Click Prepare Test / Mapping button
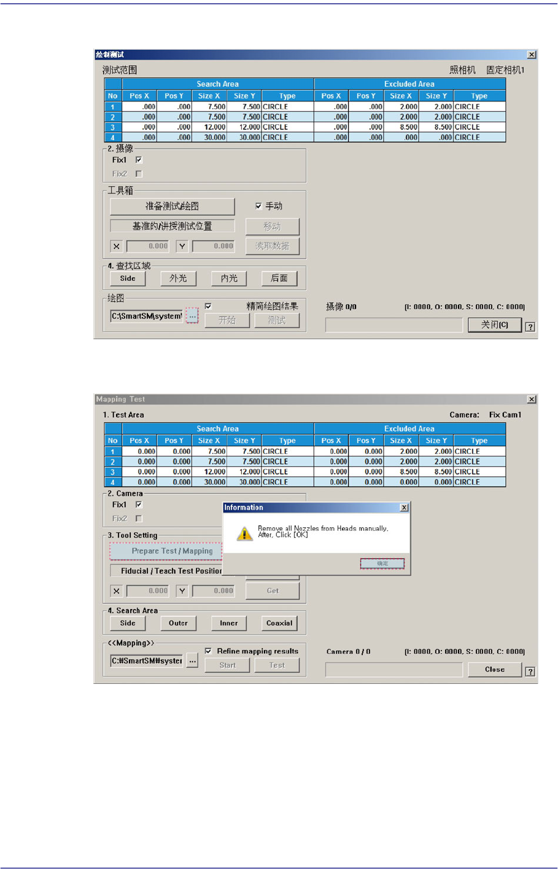The height and width of the screenshot is (875, 558). [x=166, y=551]
